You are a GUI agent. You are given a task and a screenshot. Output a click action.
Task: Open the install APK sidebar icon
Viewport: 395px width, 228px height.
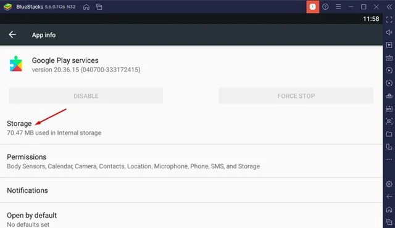tap(389, 108)
